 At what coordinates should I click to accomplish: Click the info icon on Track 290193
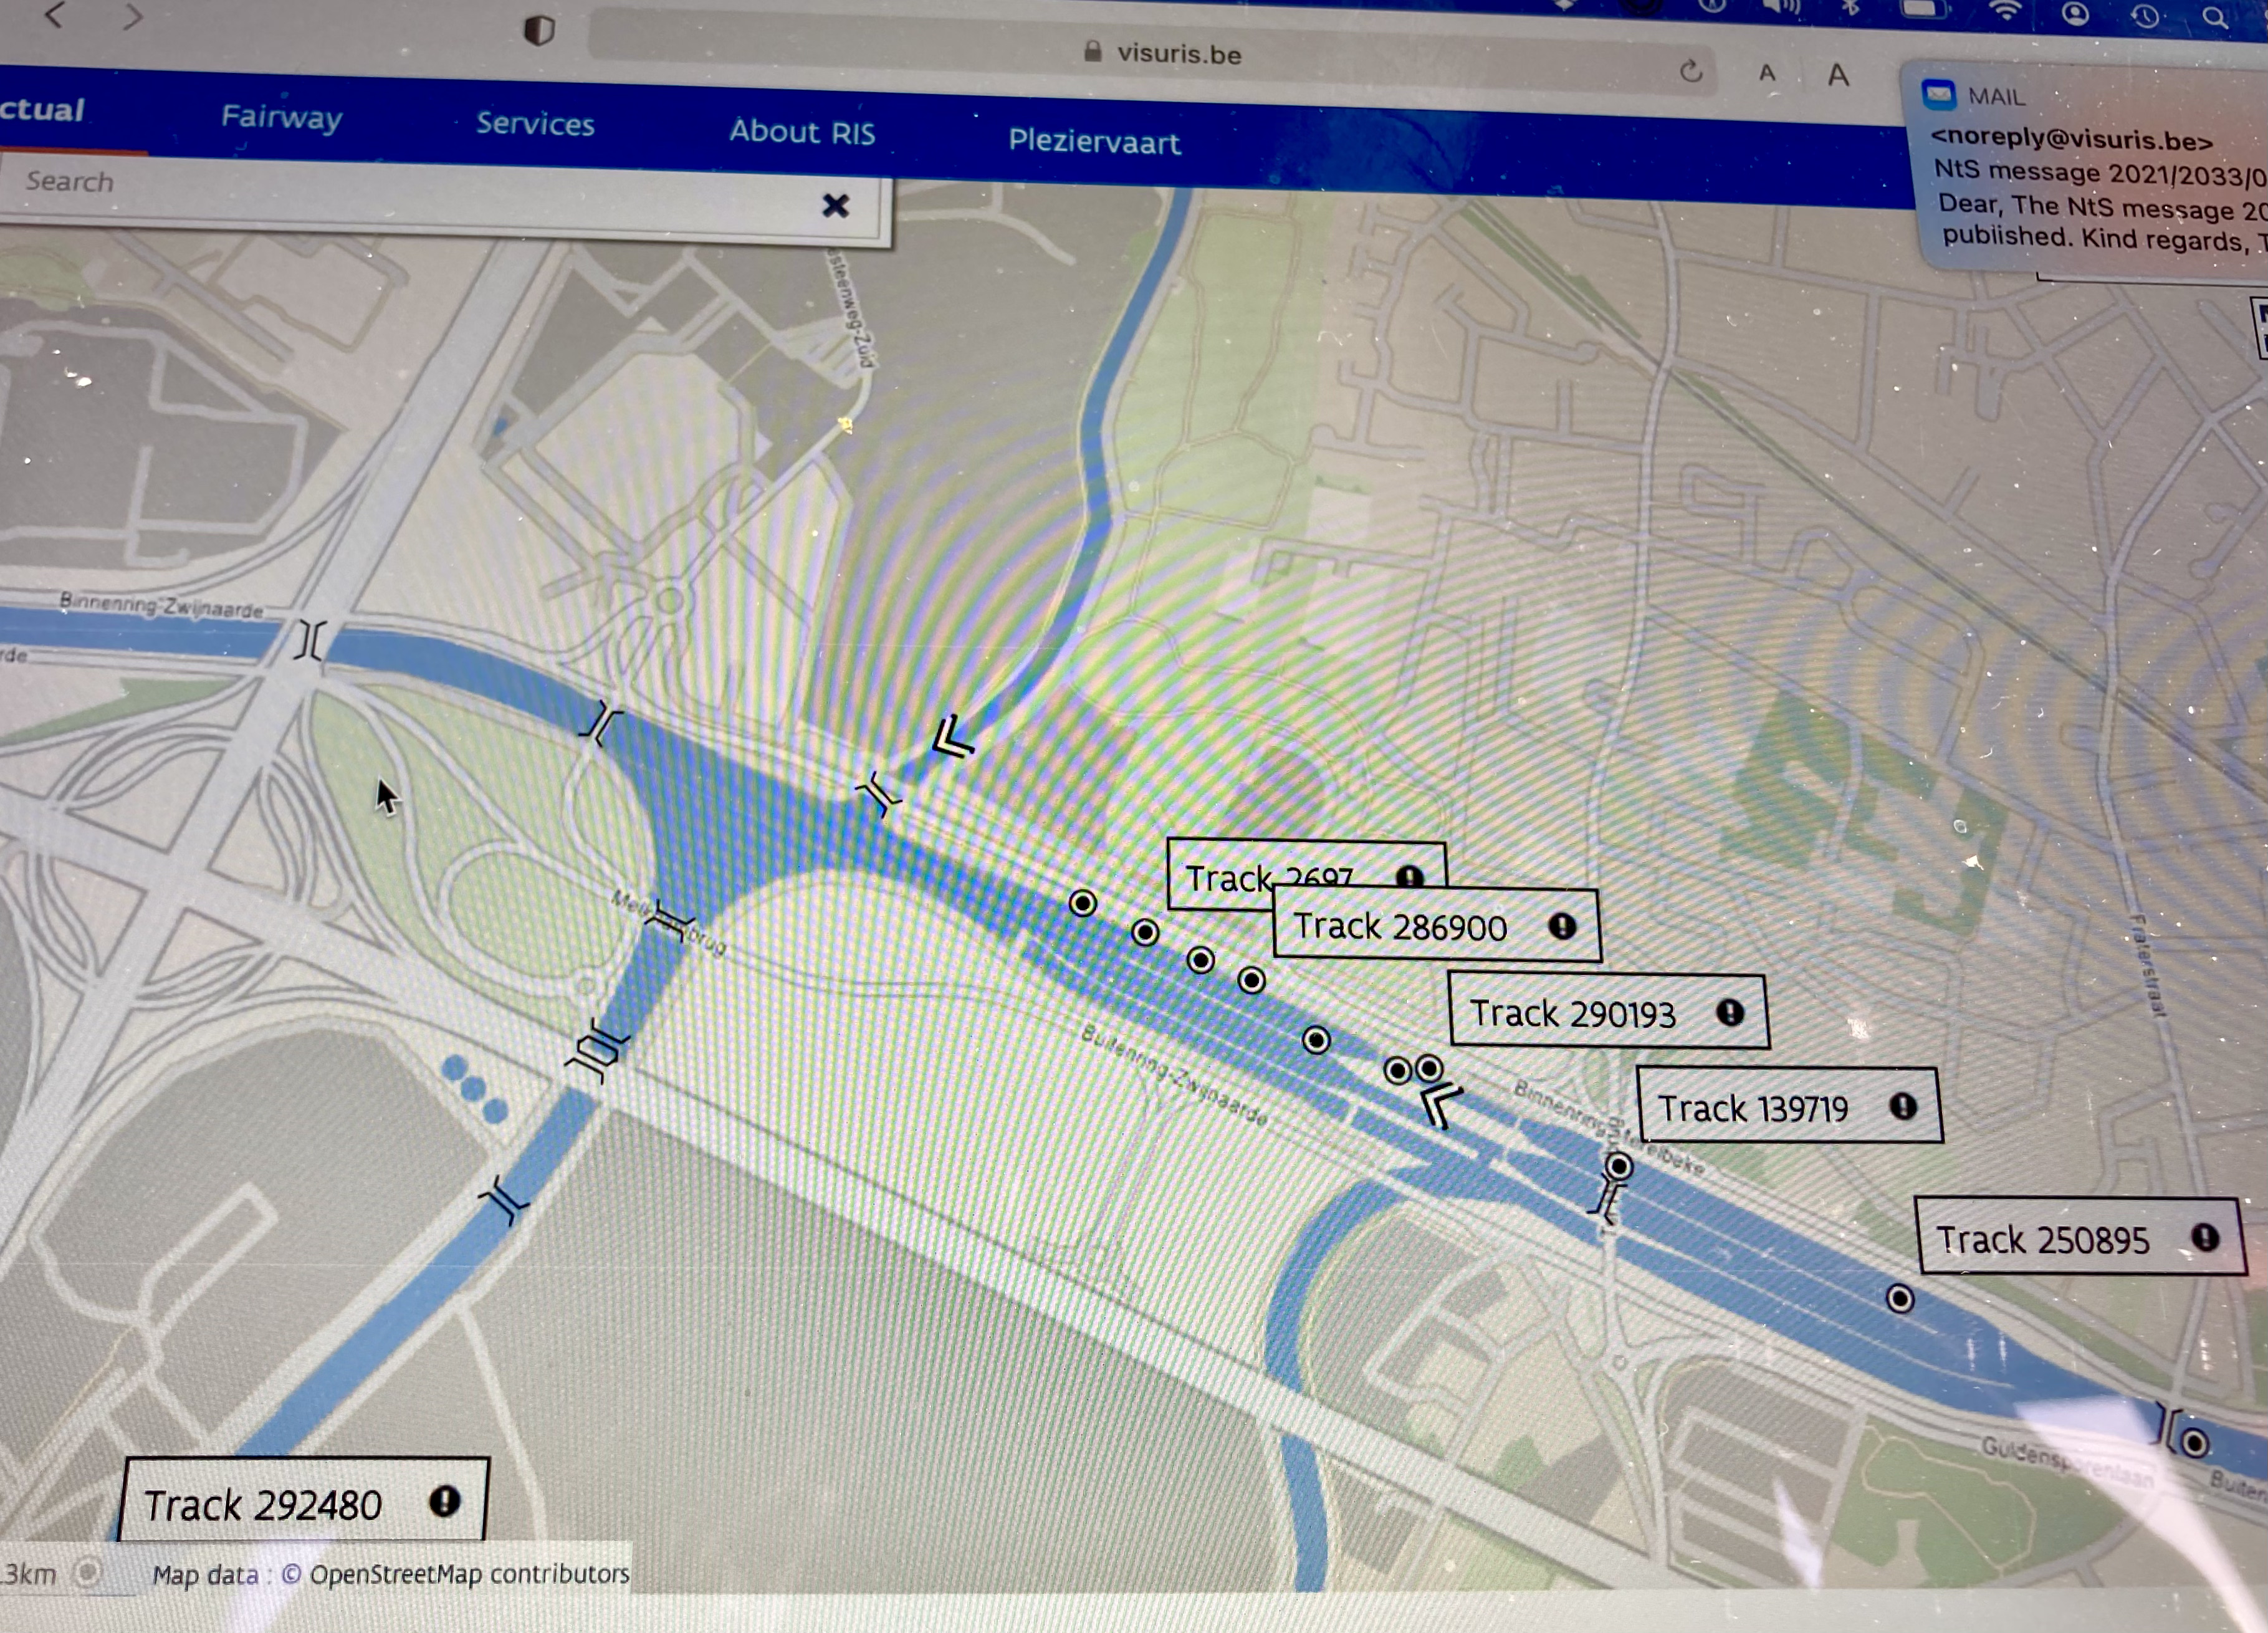click(1729, 1012)
